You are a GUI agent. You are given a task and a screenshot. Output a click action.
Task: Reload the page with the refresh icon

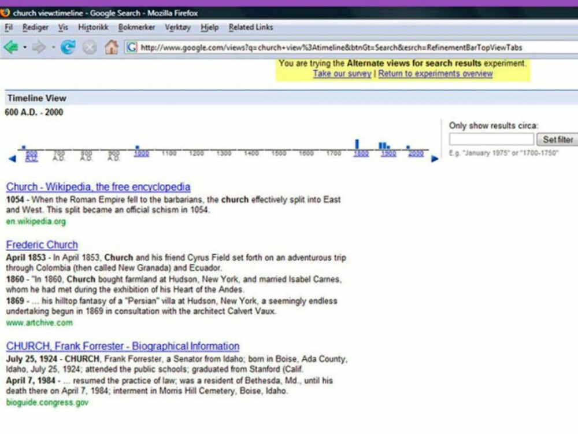click(68, 47)
